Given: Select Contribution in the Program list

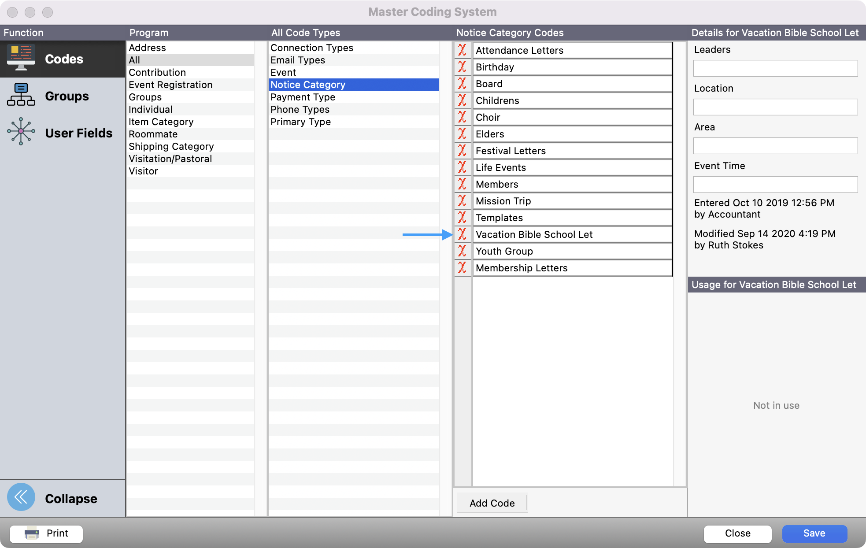Looking at the screenshot, I should click(x=157, y=72).
